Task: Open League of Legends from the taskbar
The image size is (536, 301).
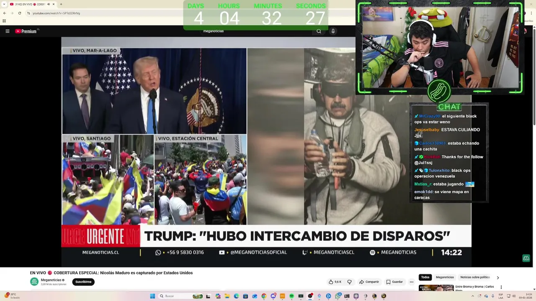Action: [374, 296]
